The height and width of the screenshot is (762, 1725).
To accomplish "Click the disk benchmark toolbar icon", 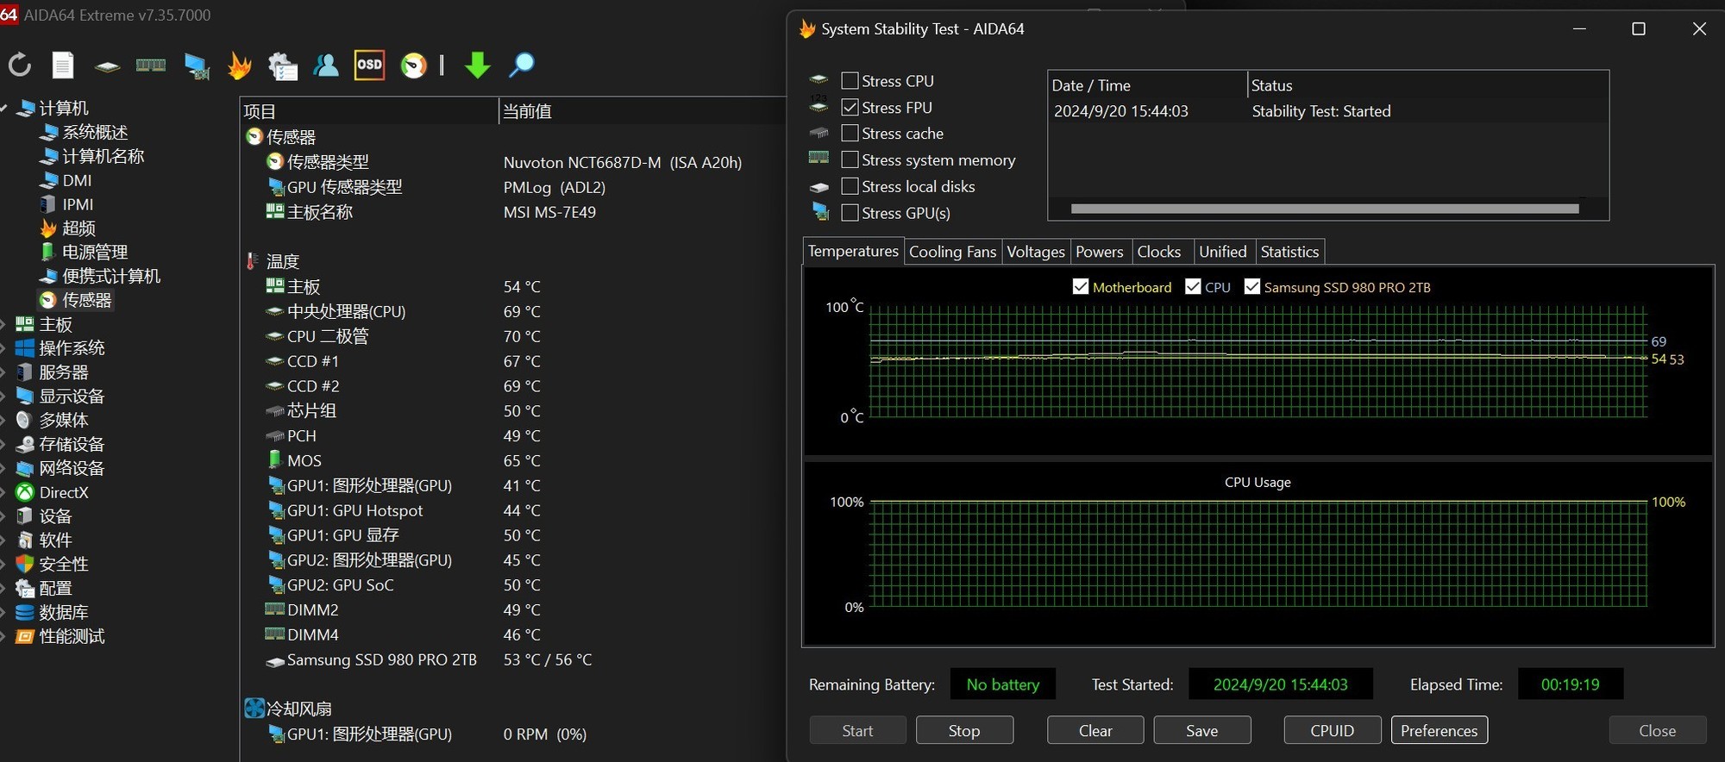I will [x=107, y=66].
